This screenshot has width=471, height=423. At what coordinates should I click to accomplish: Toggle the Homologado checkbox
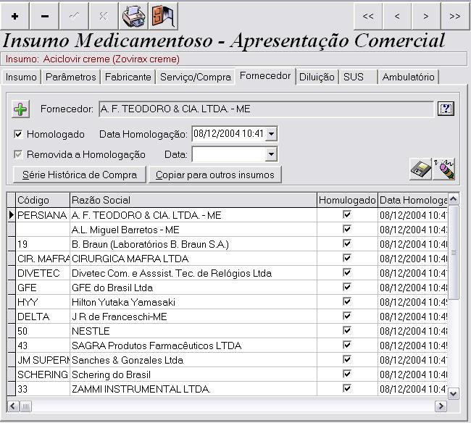19,134
